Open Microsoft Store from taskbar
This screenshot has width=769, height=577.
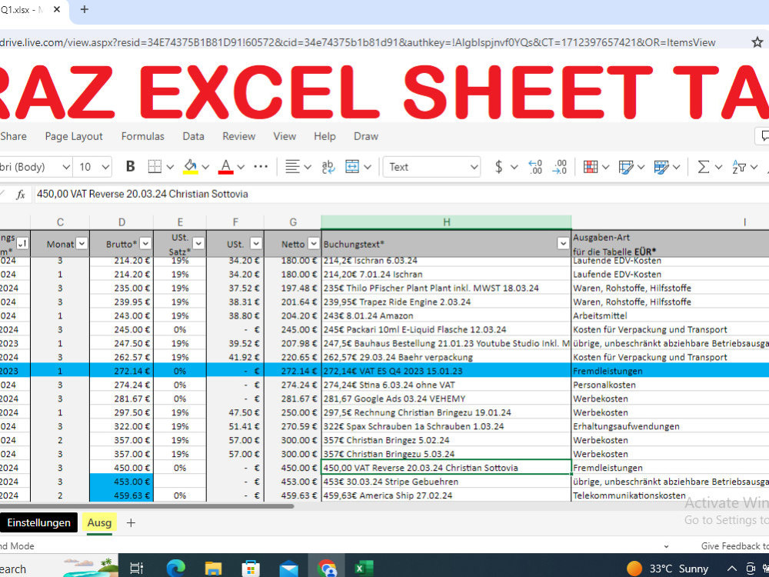(251, 569)
